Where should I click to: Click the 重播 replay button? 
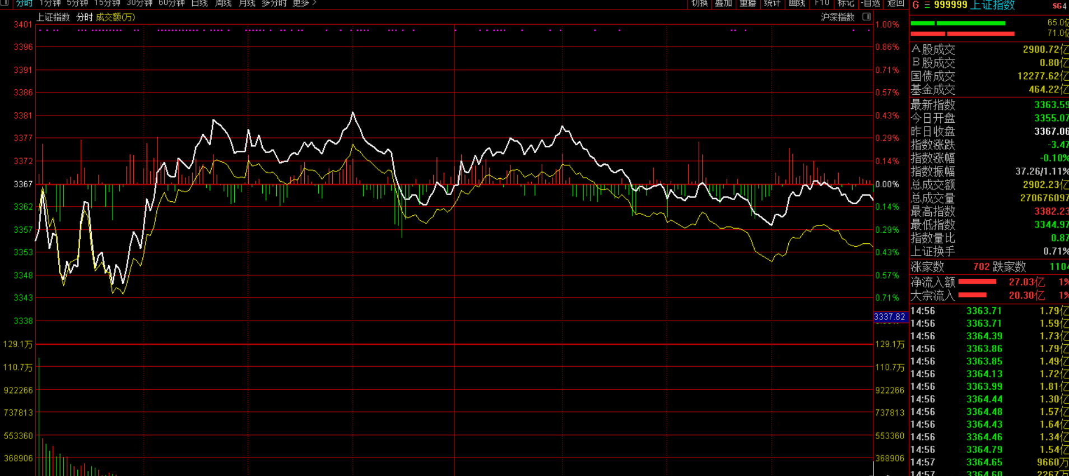pyautogui.click(x=747, y=3)
